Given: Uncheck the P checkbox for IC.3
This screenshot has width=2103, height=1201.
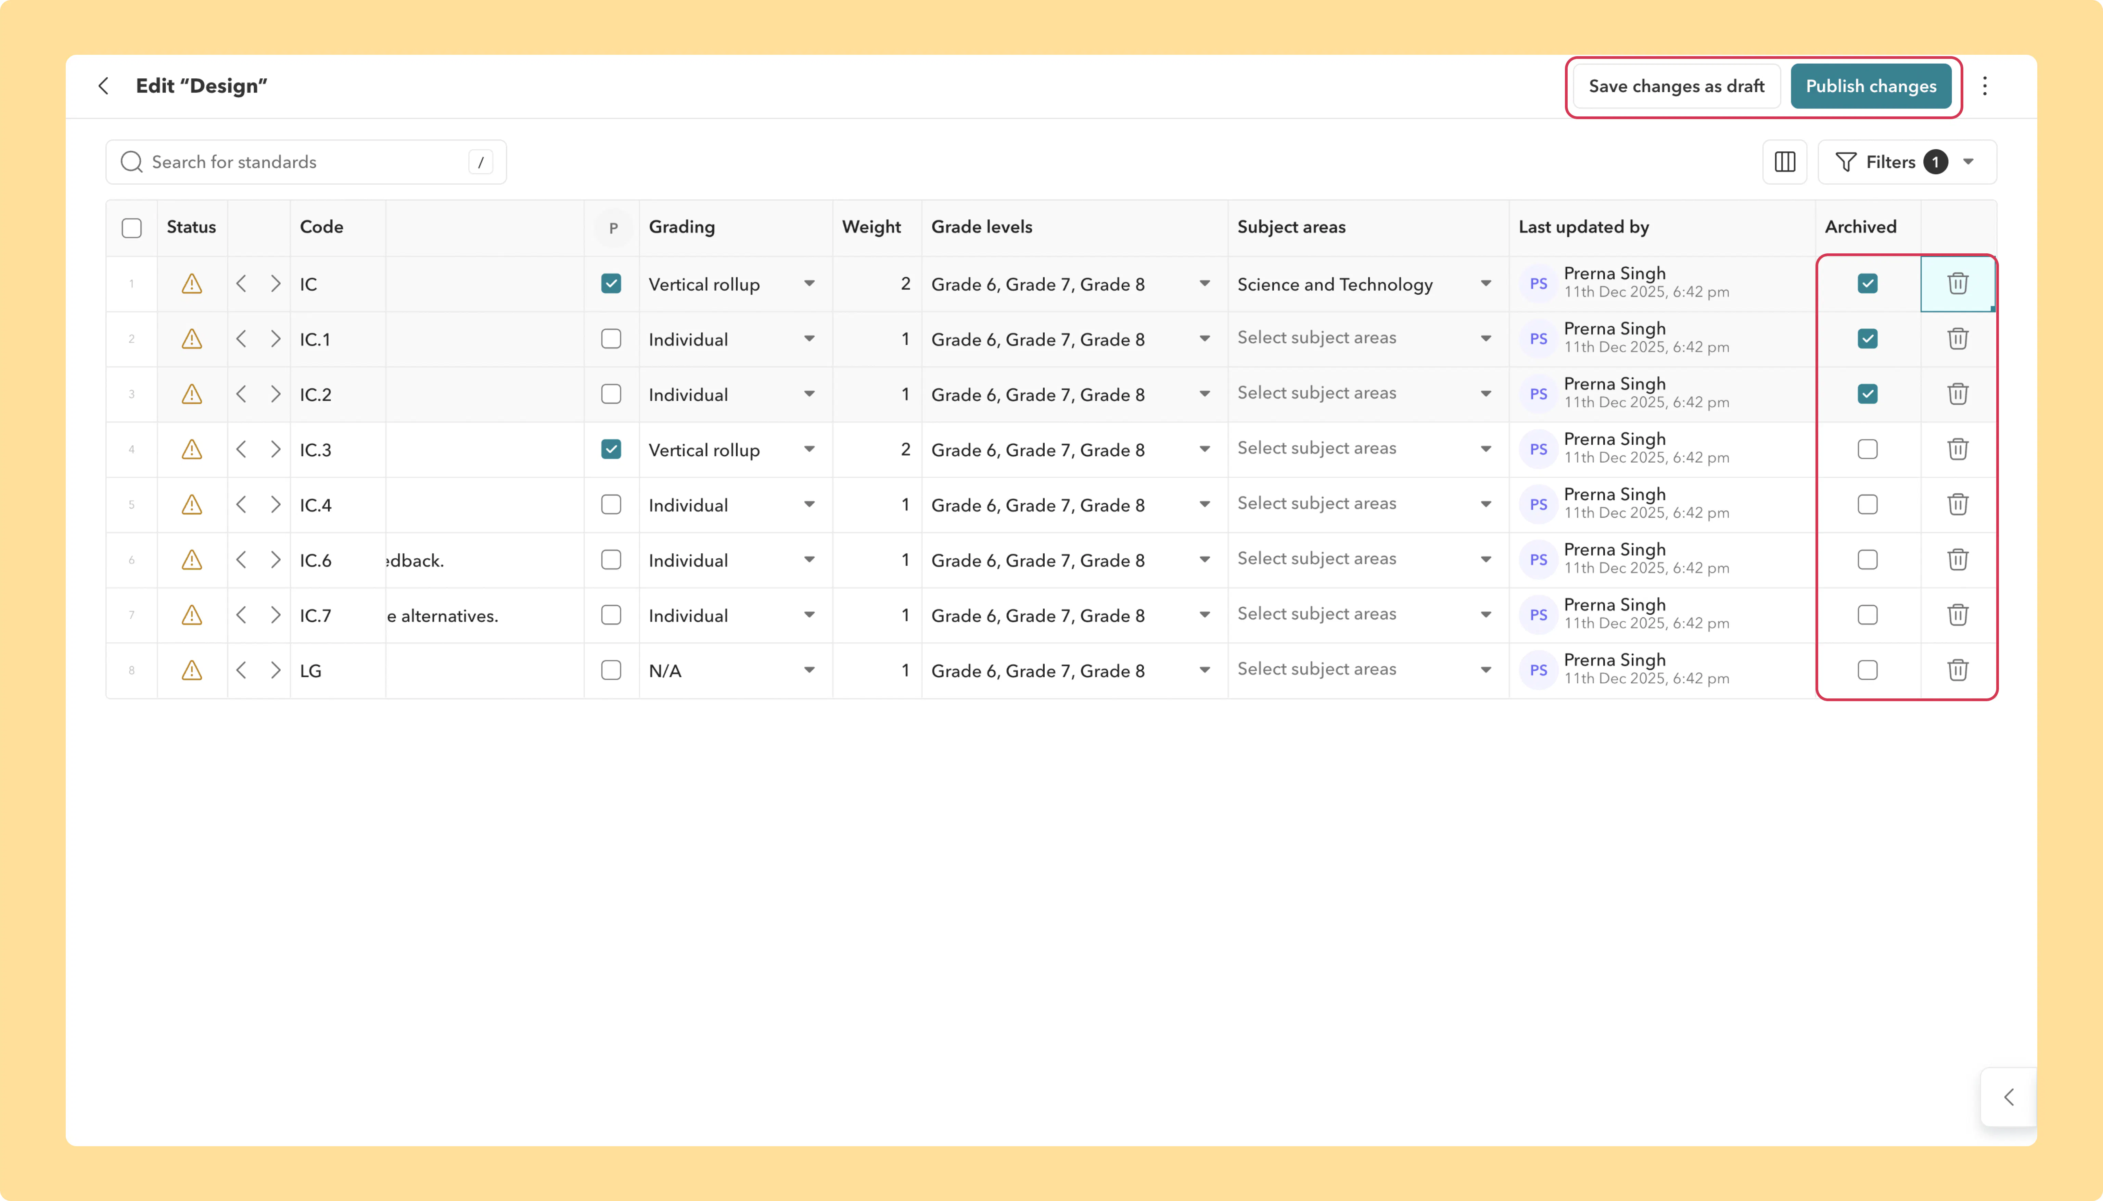Looking at the screenshot, I should click(x=611, y=450).
